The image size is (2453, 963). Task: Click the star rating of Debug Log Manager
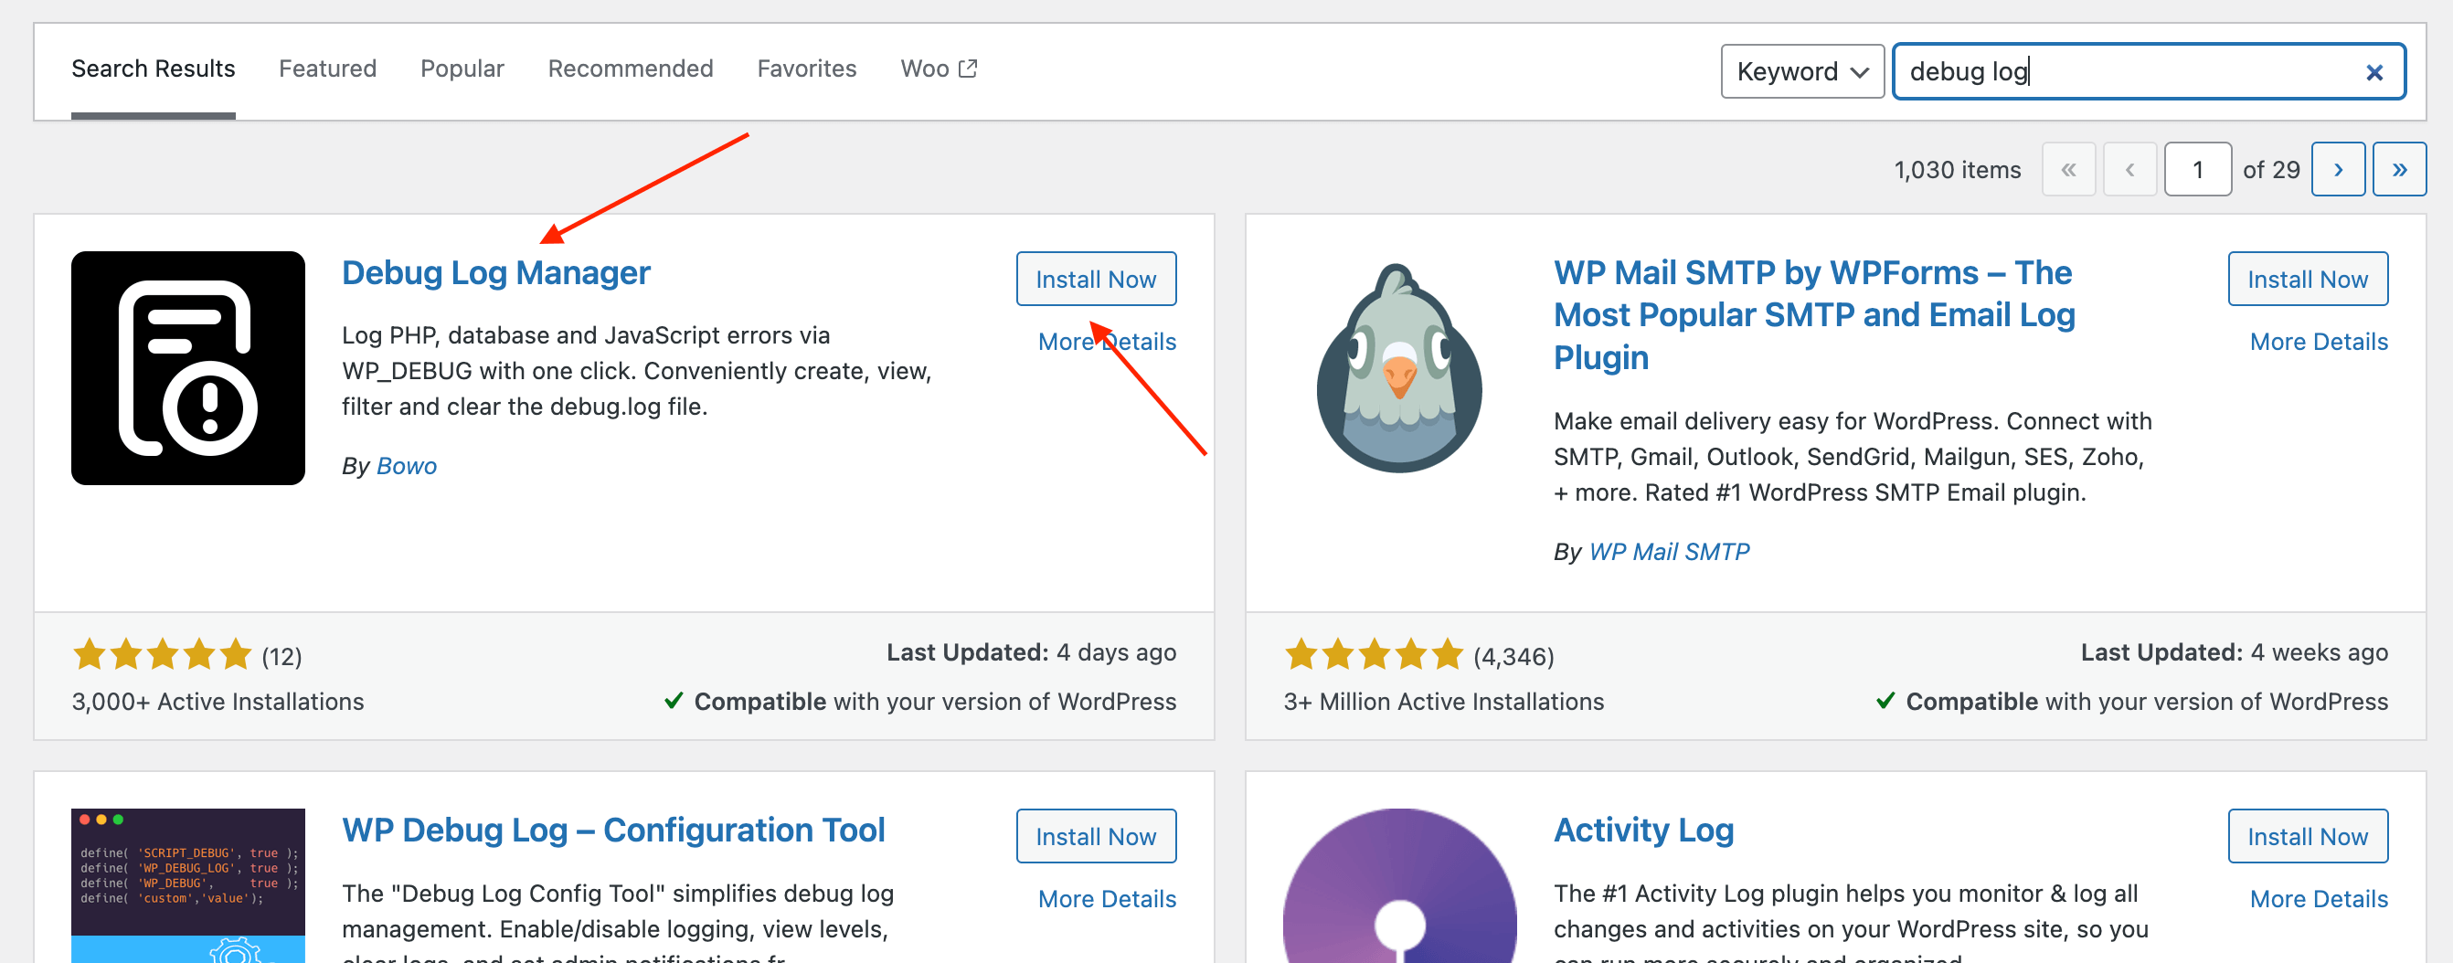162,655
